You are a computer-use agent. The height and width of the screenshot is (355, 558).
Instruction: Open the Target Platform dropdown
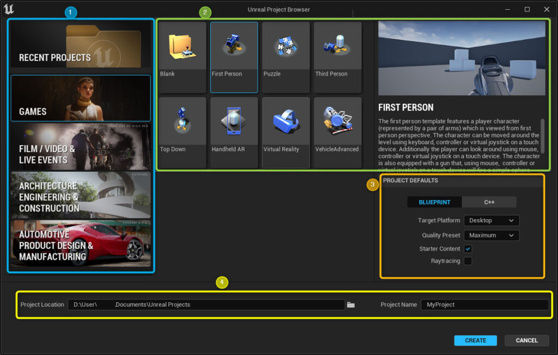point(492,221)
